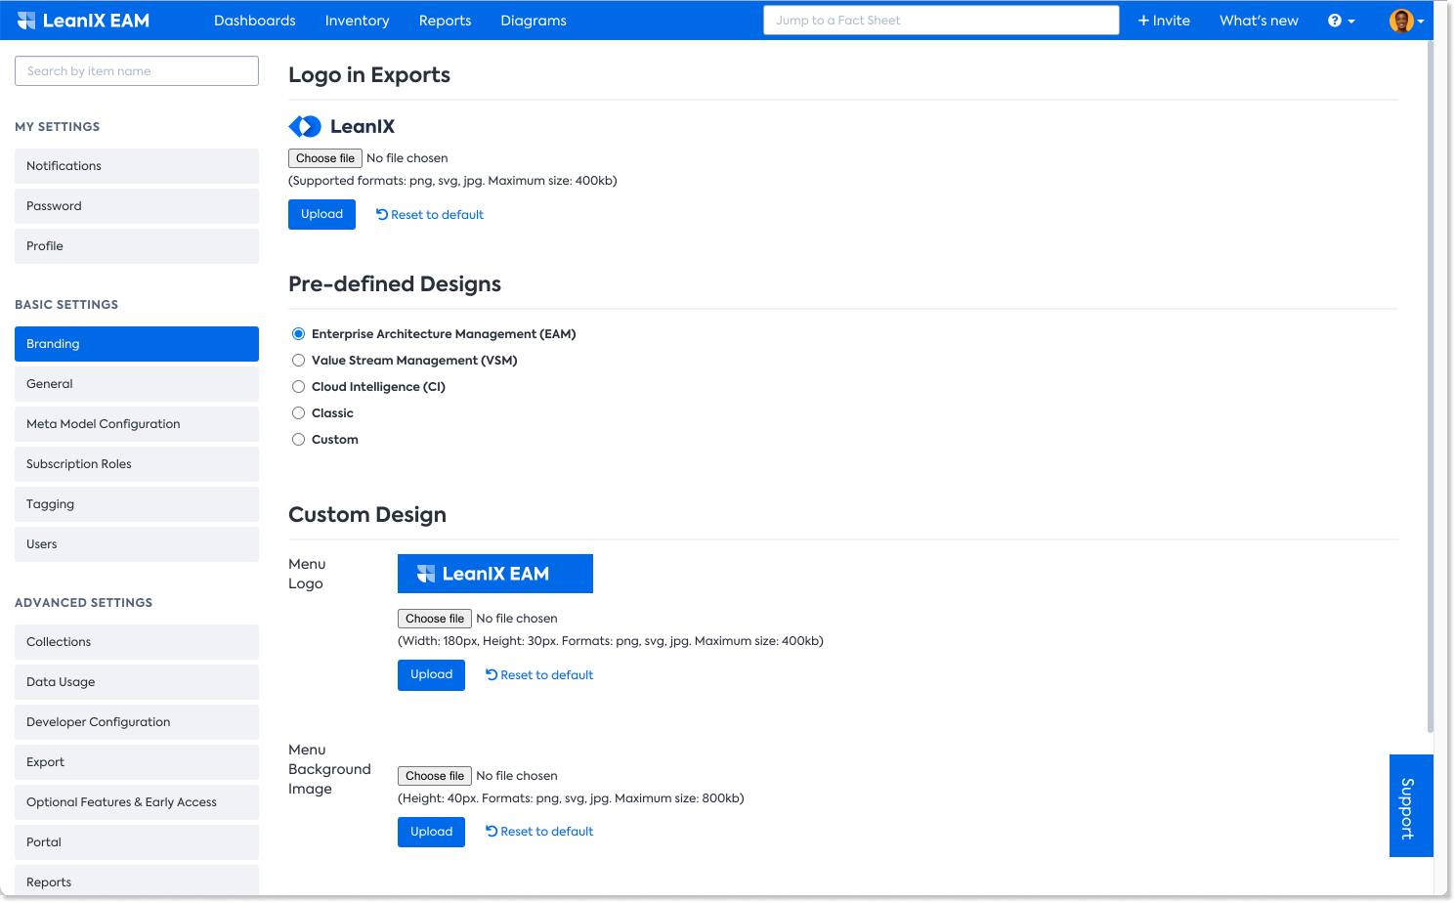Upload the export logo
This screenshot has width=1455, height=903.
321,214
